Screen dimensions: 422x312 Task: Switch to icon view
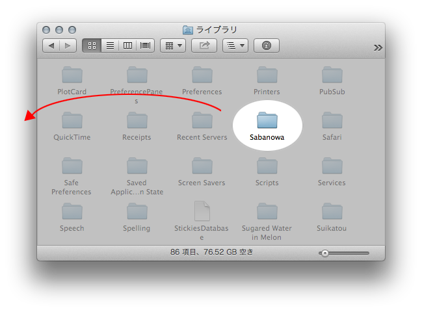click(x=92, y=45)
